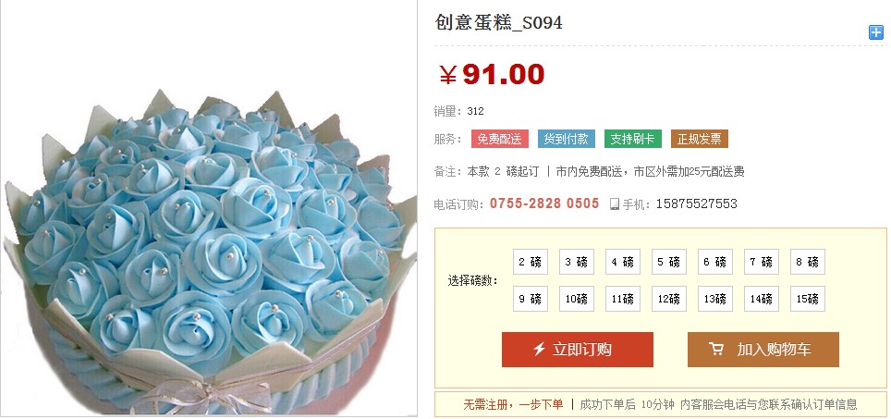Screen dimensions: 891x419
Task: Click the phone number 0755-2828 0505
Action: pyautogui.click(x=544, y=203)
